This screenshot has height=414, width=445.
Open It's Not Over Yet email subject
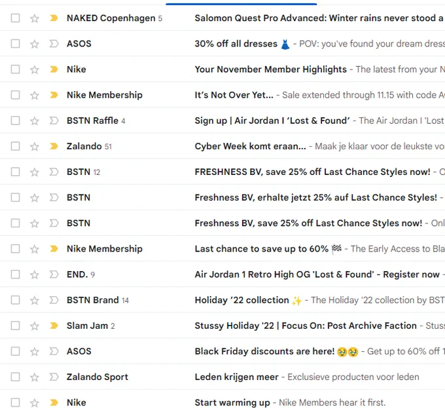pyautogui.click(x=234, y=95)
